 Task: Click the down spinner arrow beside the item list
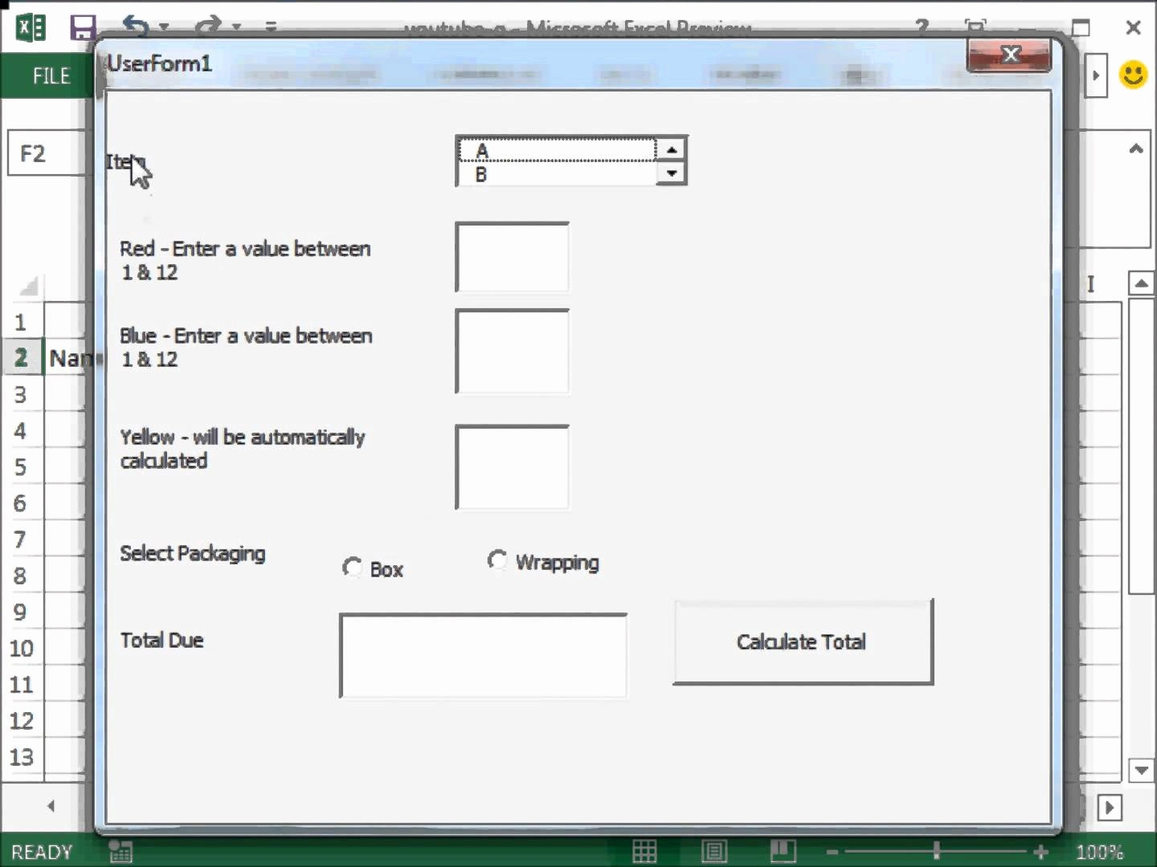pyautogui.click(x=672, y=175)
